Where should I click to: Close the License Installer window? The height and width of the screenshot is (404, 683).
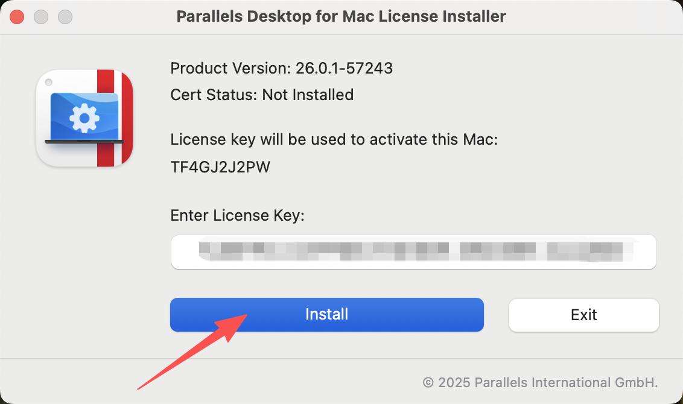[x=17, y=17]
